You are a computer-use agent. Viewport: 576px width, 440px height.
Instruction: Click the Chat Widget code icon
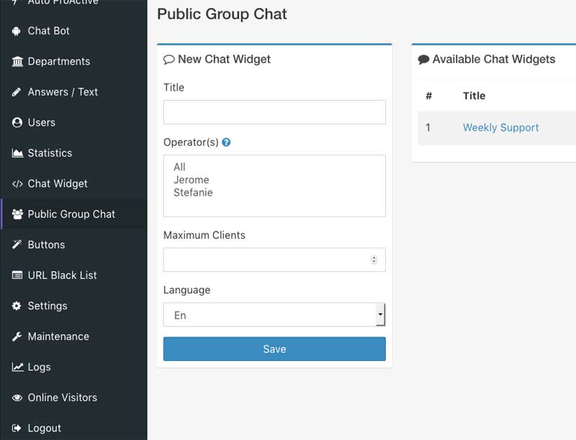17,184
